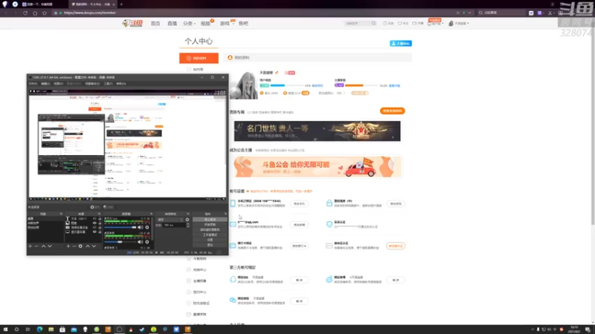Open source properties gear in Sources toolbar

(x=80, y=246)
